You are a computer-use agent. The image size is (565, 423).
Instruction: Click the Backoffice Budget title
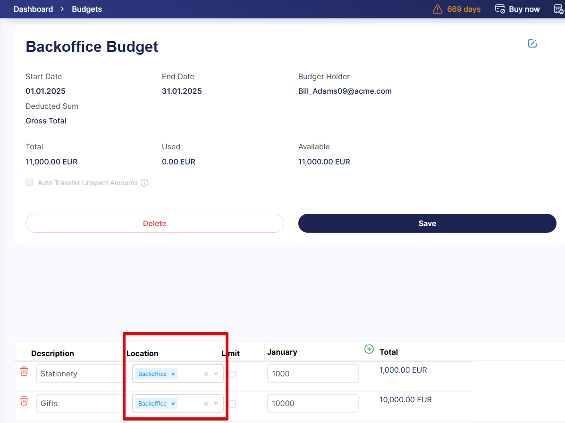pos(92,47)
